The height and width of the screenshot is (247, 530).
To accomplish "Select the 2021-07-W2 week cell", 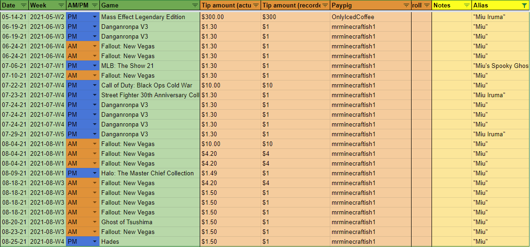I will click(x=47, y=75).
